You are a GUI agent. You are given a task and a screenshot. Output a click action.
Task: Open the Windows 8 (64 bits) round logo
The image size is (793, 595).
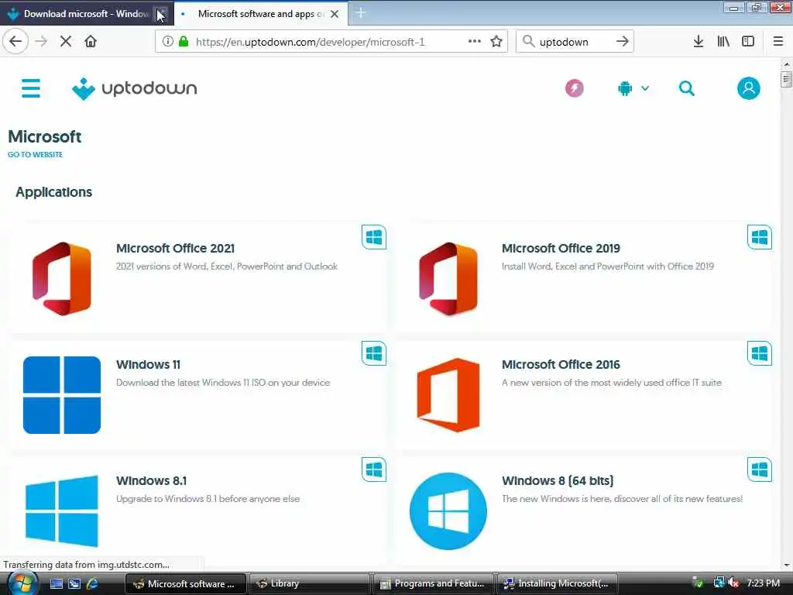point(448,511)
